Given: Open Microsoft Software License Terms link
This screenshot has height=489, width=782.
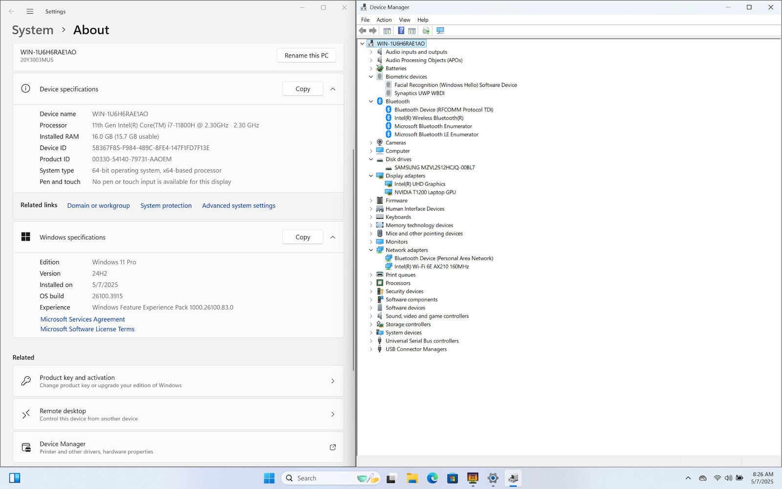Looking at the screenshot, I should (87, 329).
